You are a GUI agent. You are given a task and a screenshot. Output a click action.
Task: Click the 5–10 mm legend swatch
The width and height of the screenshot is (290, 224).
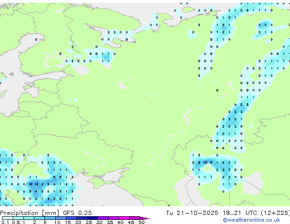click(x=50, y=218)
